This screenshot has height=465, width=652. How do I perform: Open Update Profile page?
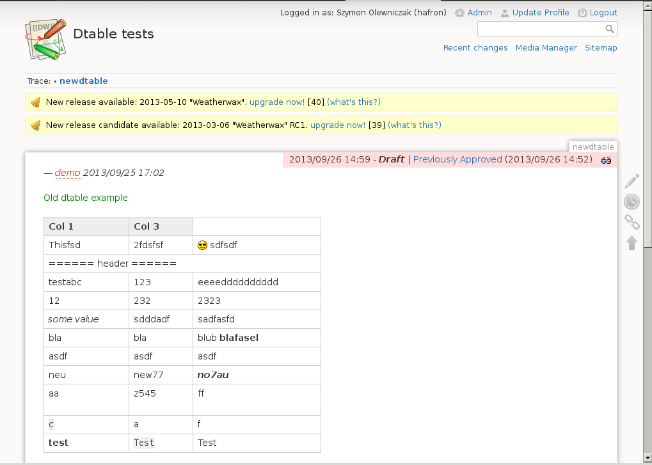click(540, 13)
